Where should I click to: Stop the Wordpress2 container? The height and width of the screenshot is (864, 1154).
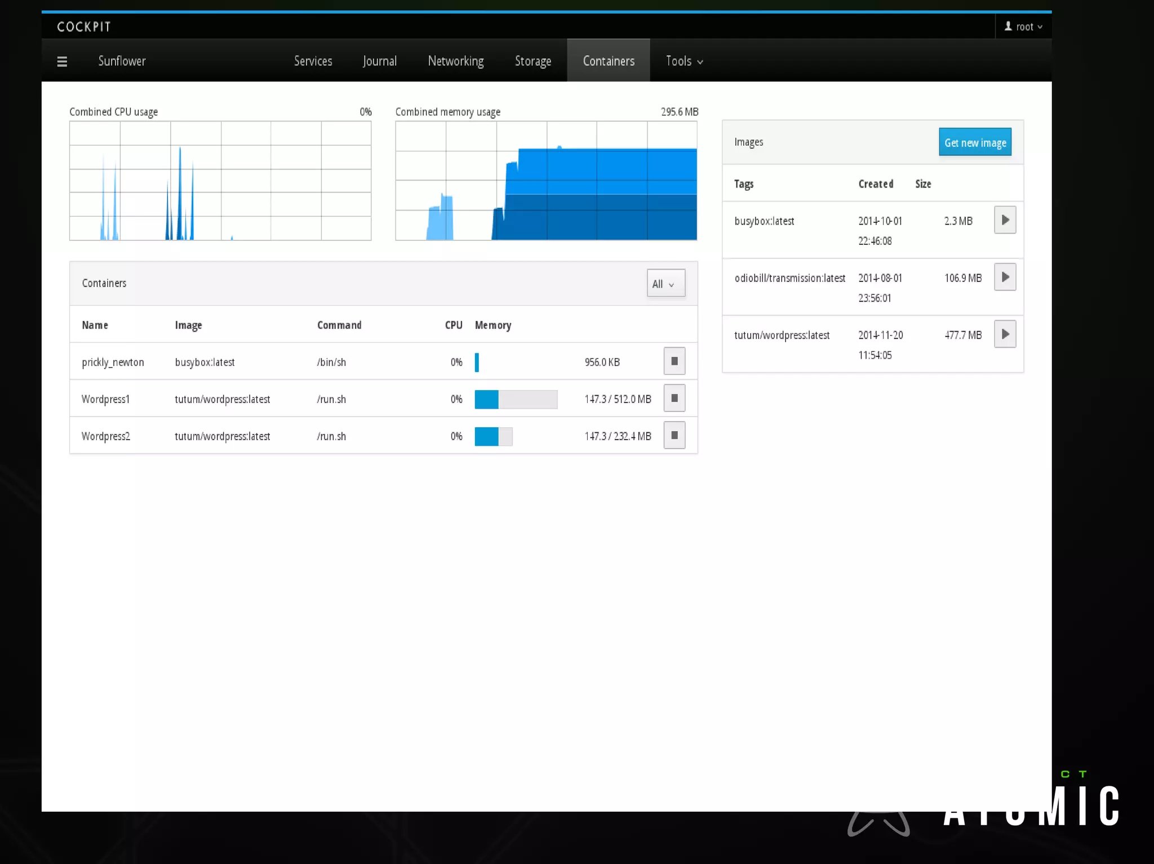[674, 436]
